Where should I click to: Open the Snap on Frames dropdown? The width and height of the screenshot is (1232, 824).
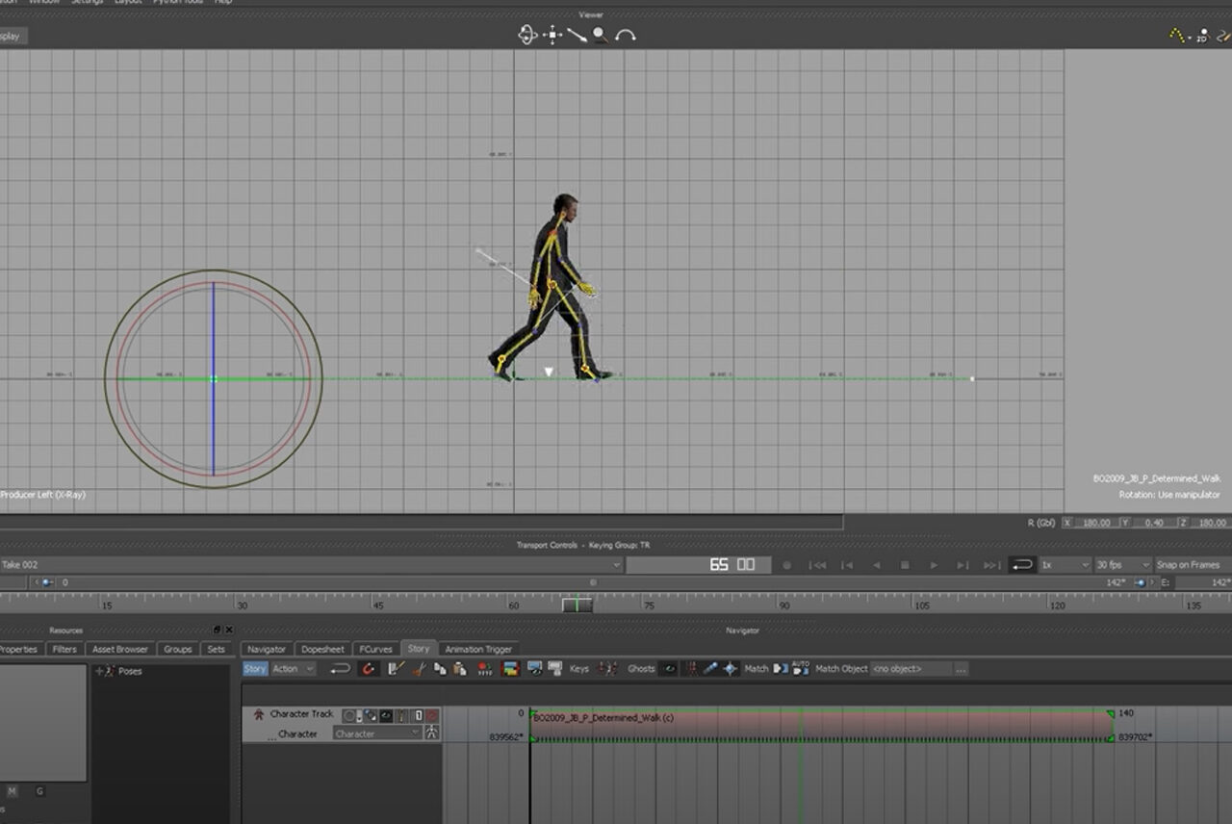[1193, 565]
